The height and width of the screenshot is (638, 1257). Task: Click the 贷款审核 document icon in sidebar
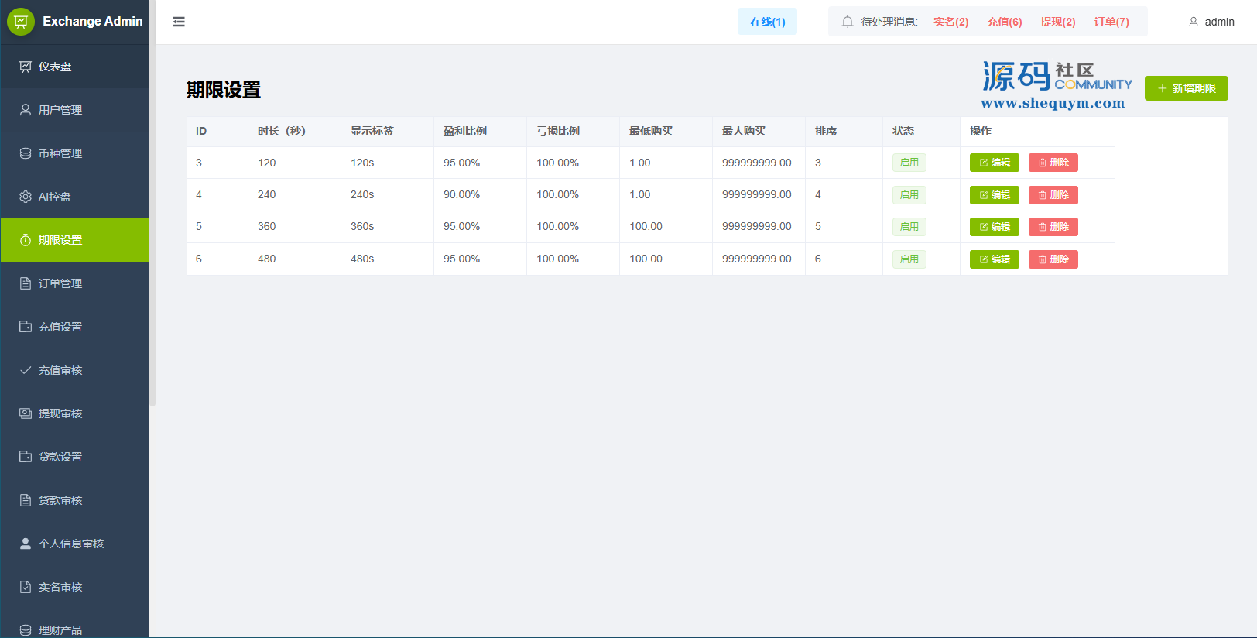26,500
